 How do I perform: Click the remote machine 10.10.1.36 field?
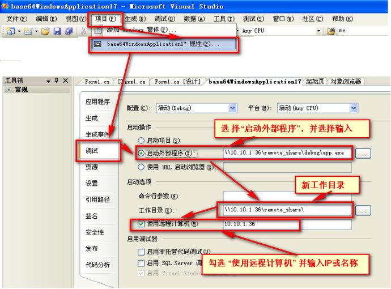point(287,224)
